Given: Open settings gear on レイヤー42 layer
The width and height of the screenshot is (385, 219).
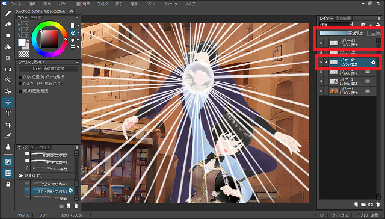Looking at the screenshot, I should click(373, 63).
